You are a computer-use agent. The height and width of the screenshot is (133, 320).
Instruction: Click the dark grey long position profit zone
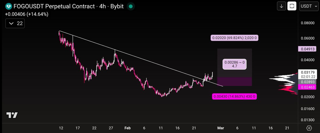234,63
